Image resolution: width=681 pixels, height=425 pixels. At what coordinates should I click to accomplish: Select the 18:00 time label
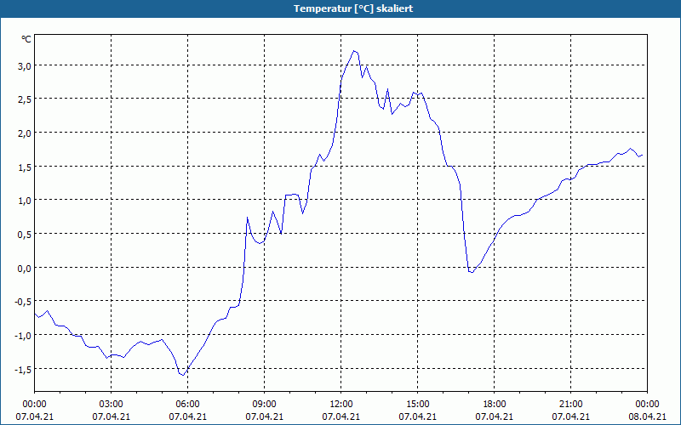click(x=495, y=405)
